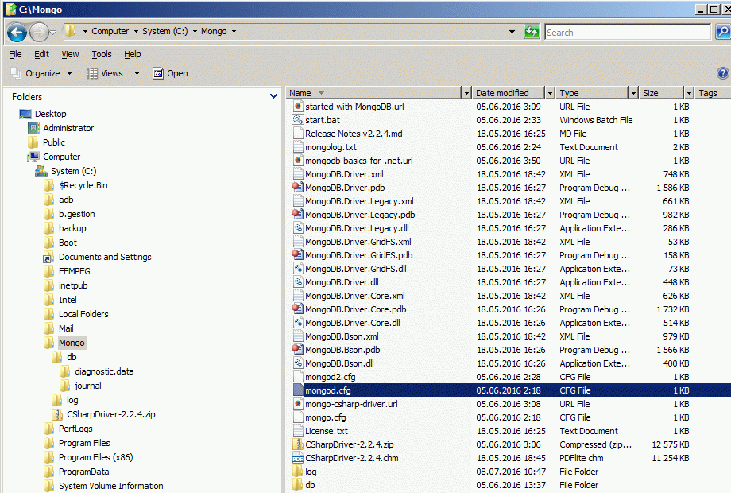Select Program Files (x86) in tree
Screen dimensions: 731x493
[95, 457]
